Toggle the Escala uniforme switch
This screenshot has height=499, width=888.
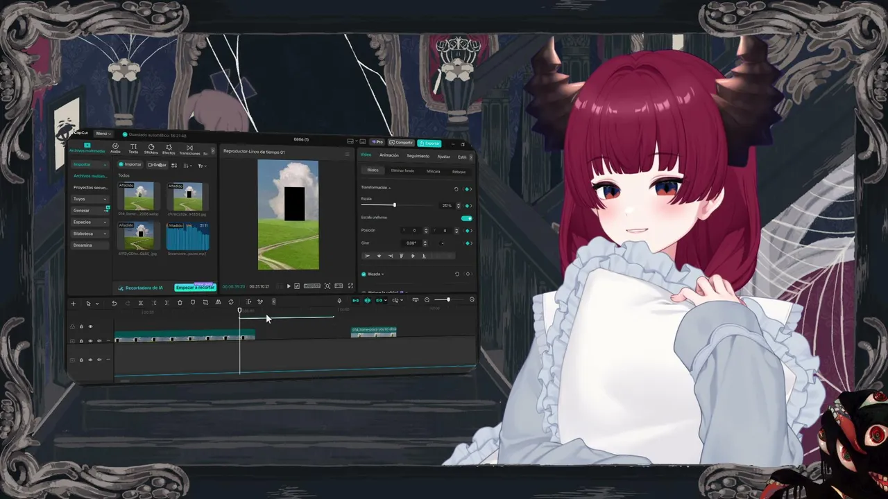point(466,218)
